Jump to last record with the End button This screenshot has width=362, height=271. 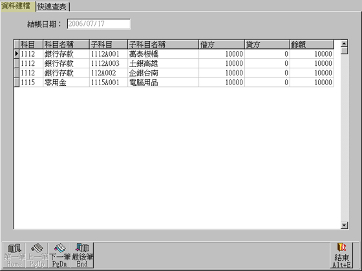point(82,255)
